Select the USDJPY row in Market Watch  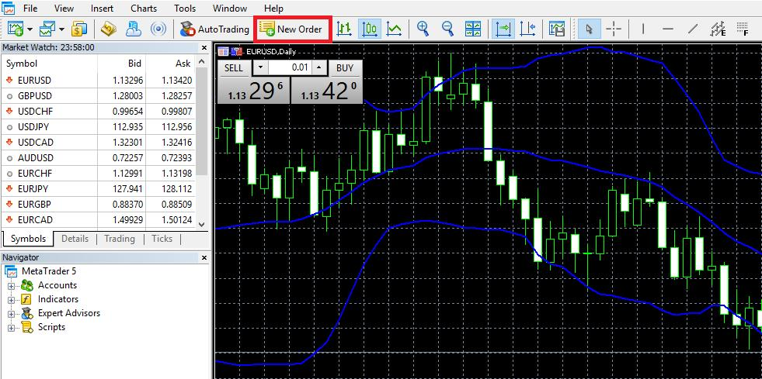click(99, 127)
